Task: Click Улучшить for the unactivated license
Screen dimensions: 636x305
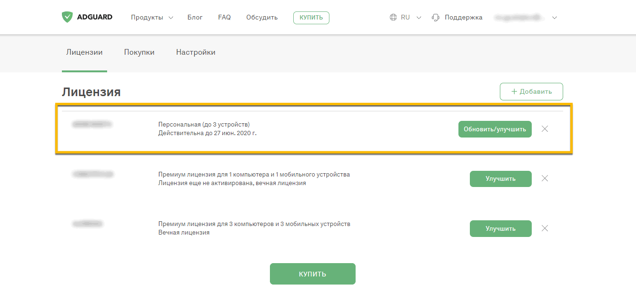Action: coord(500,179)
